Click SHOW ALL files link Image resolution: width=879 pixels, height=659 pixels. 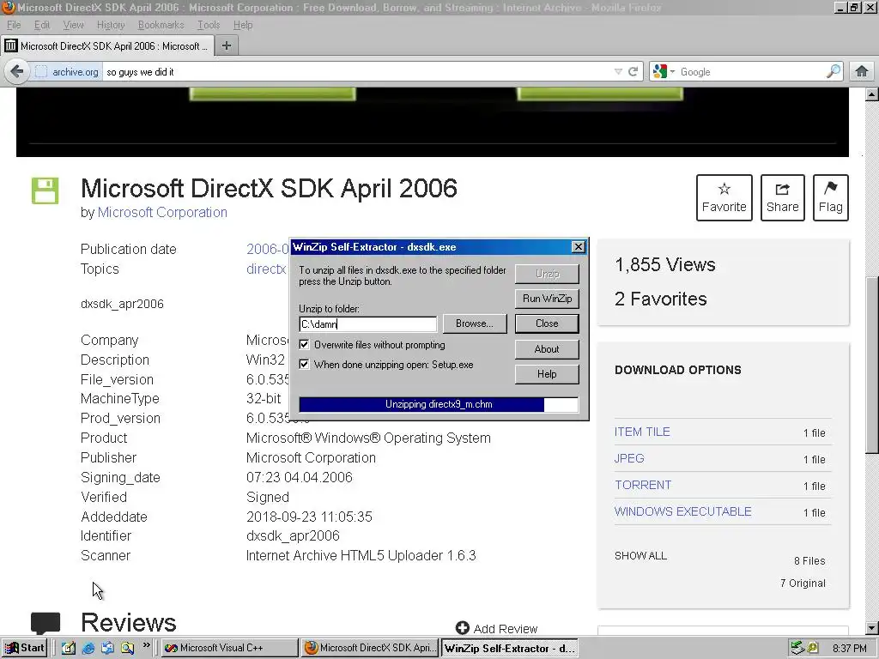click(640, 556)
